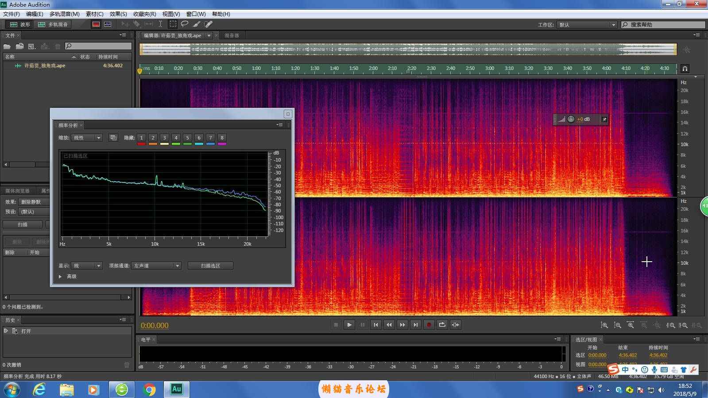This screenshot has width=708, height=398.
Task: Switch to the 混音器 mixer tab
Action: coord(232,35)
